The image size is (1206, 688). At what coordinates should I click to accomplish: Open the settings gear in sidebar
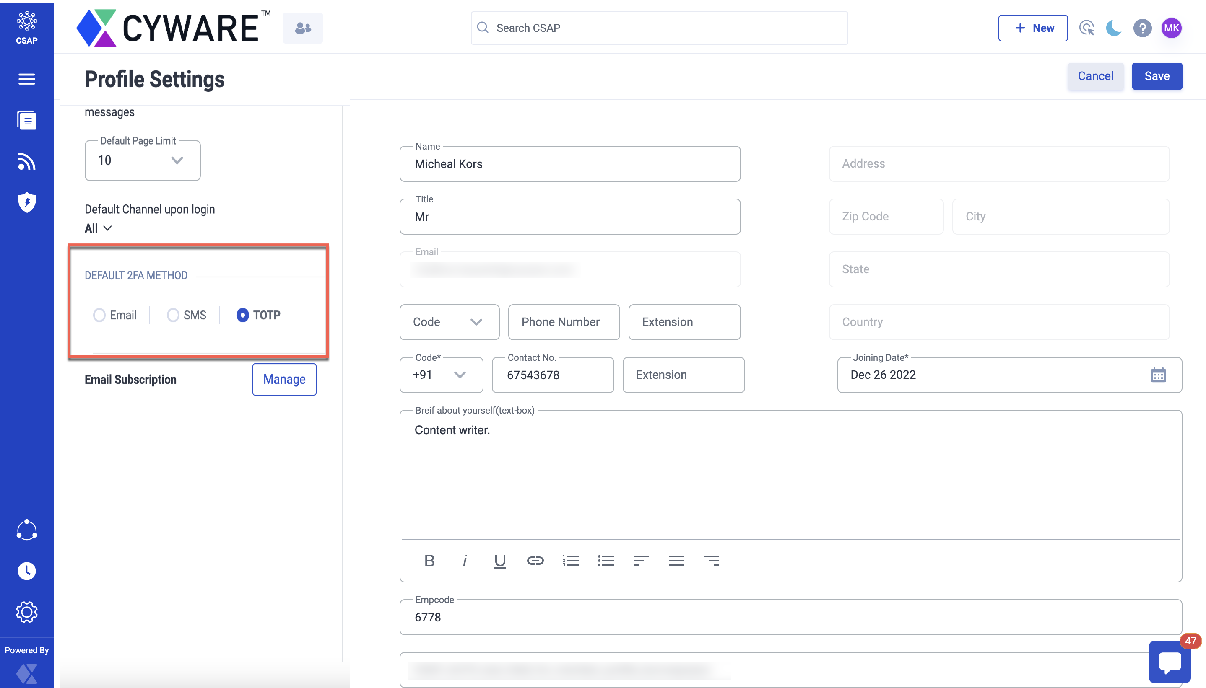tap(26, 612)
